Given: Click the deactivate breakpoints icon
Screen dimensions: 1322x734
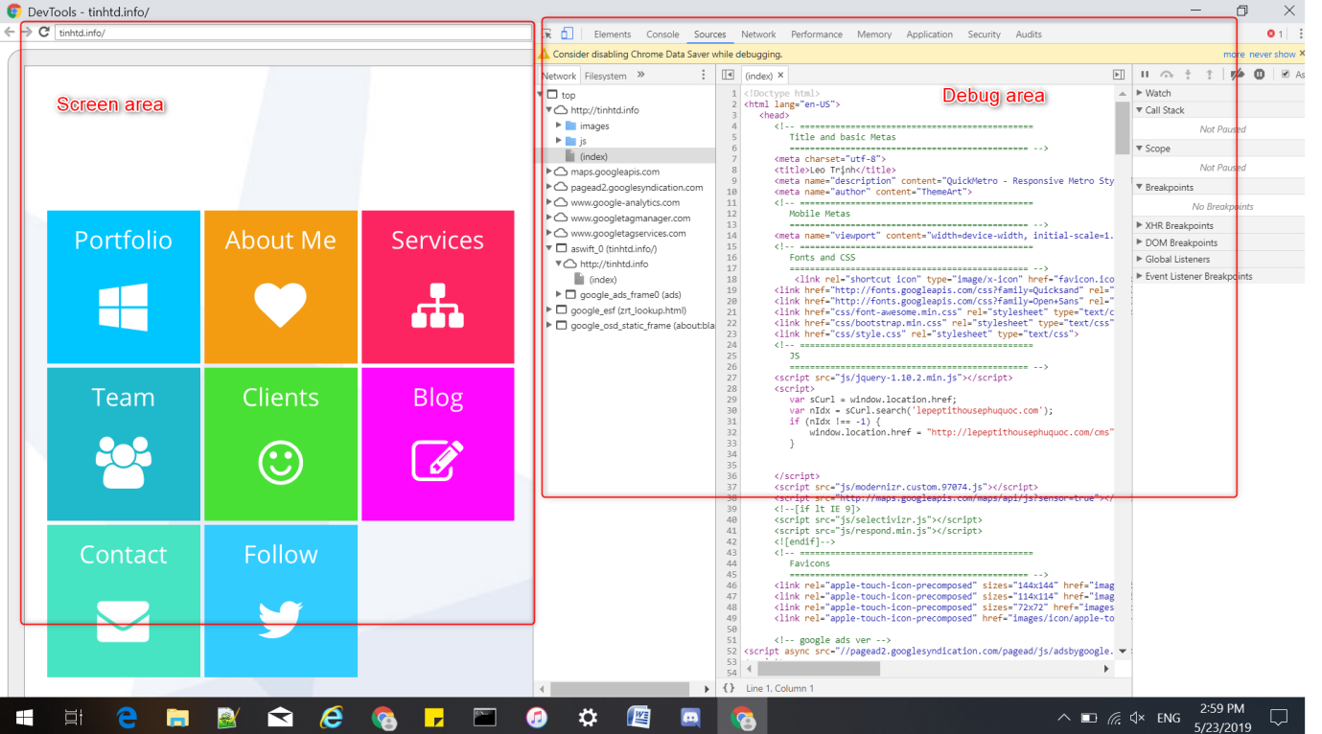Looking at the screenshot, I should point(1238,75).
